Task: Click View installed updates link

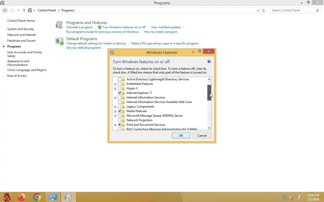Action: tap(166, 27)
